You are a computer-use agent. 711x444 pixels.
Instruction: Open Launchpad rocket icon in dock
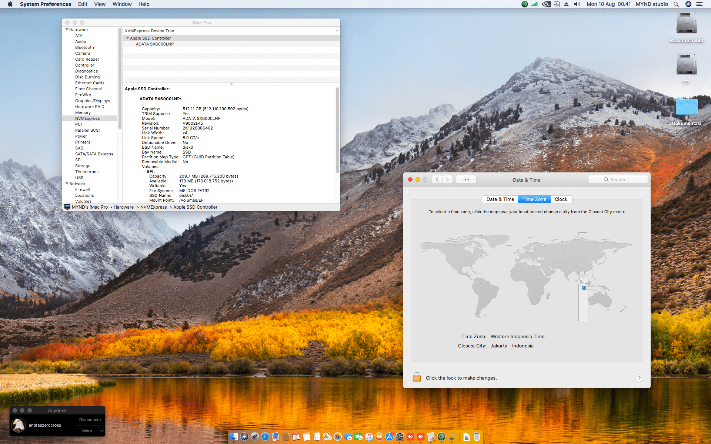coord(255,437)
